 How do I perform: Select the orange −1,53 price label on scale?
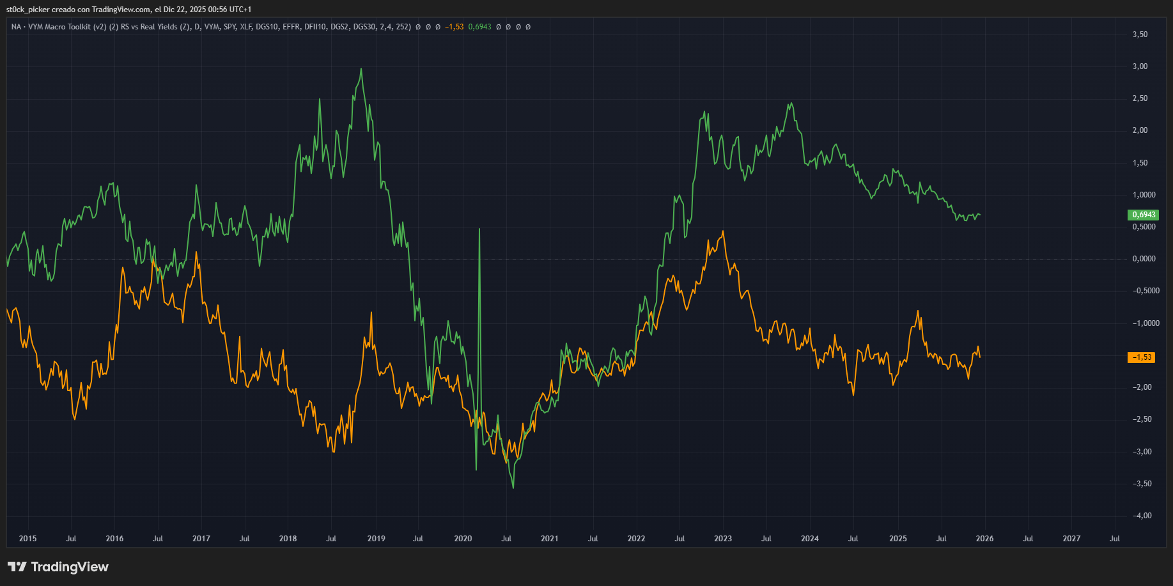pyautogui.click(x=1142, y=358)
